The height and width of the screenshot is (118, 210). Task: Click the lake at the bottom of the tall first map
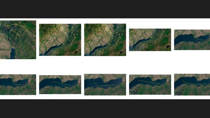coord(12,53)
